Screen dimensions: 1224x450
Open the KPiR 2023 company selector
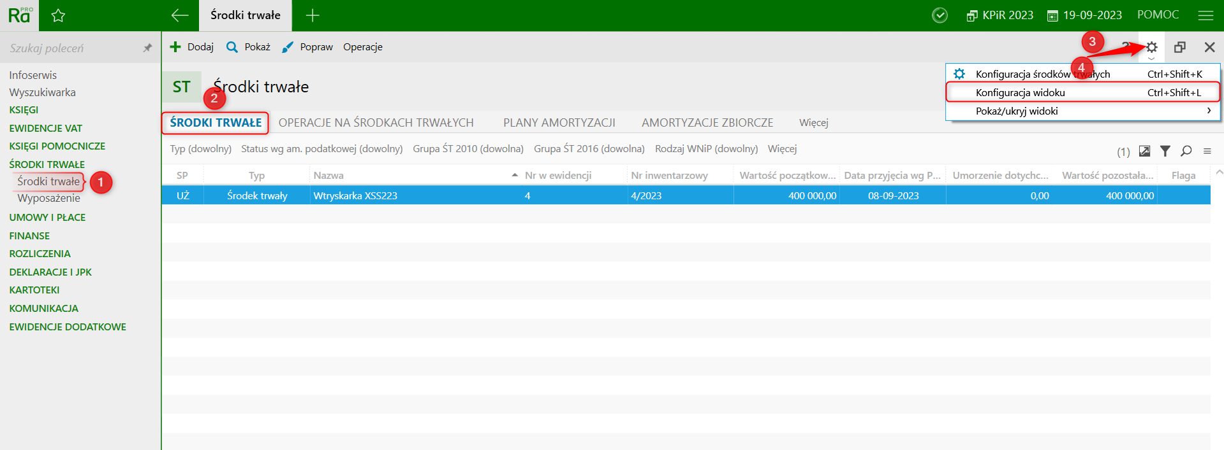pyautogui.click(x=999, y=15)
